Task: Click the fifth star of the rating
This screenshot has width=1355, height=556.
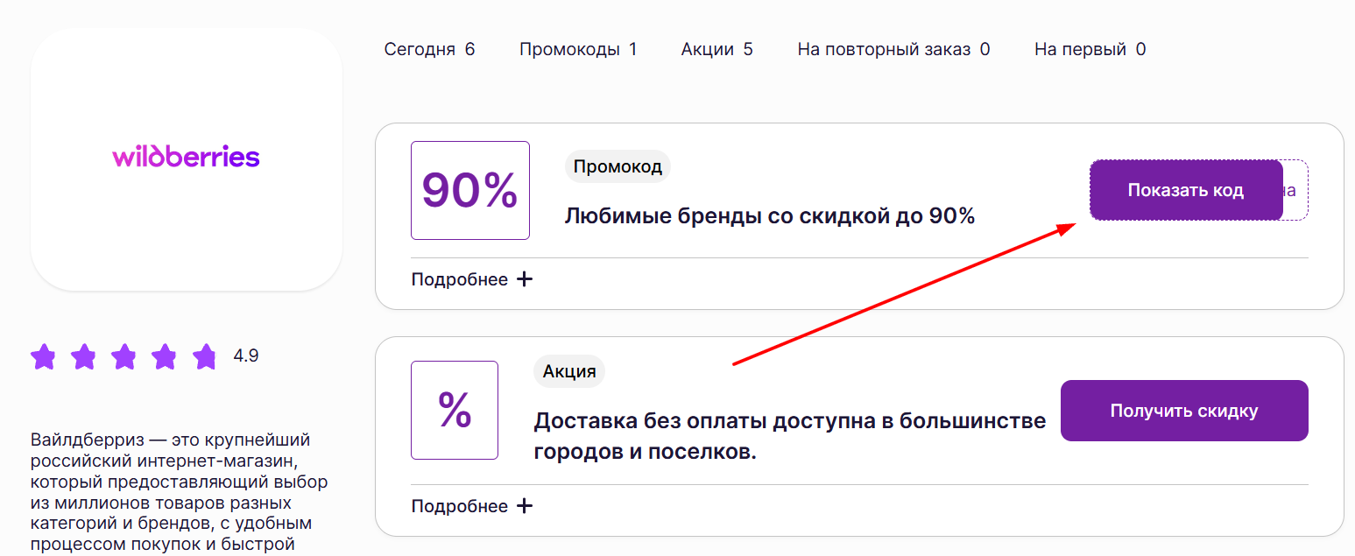Action: [x=205, y=356]
